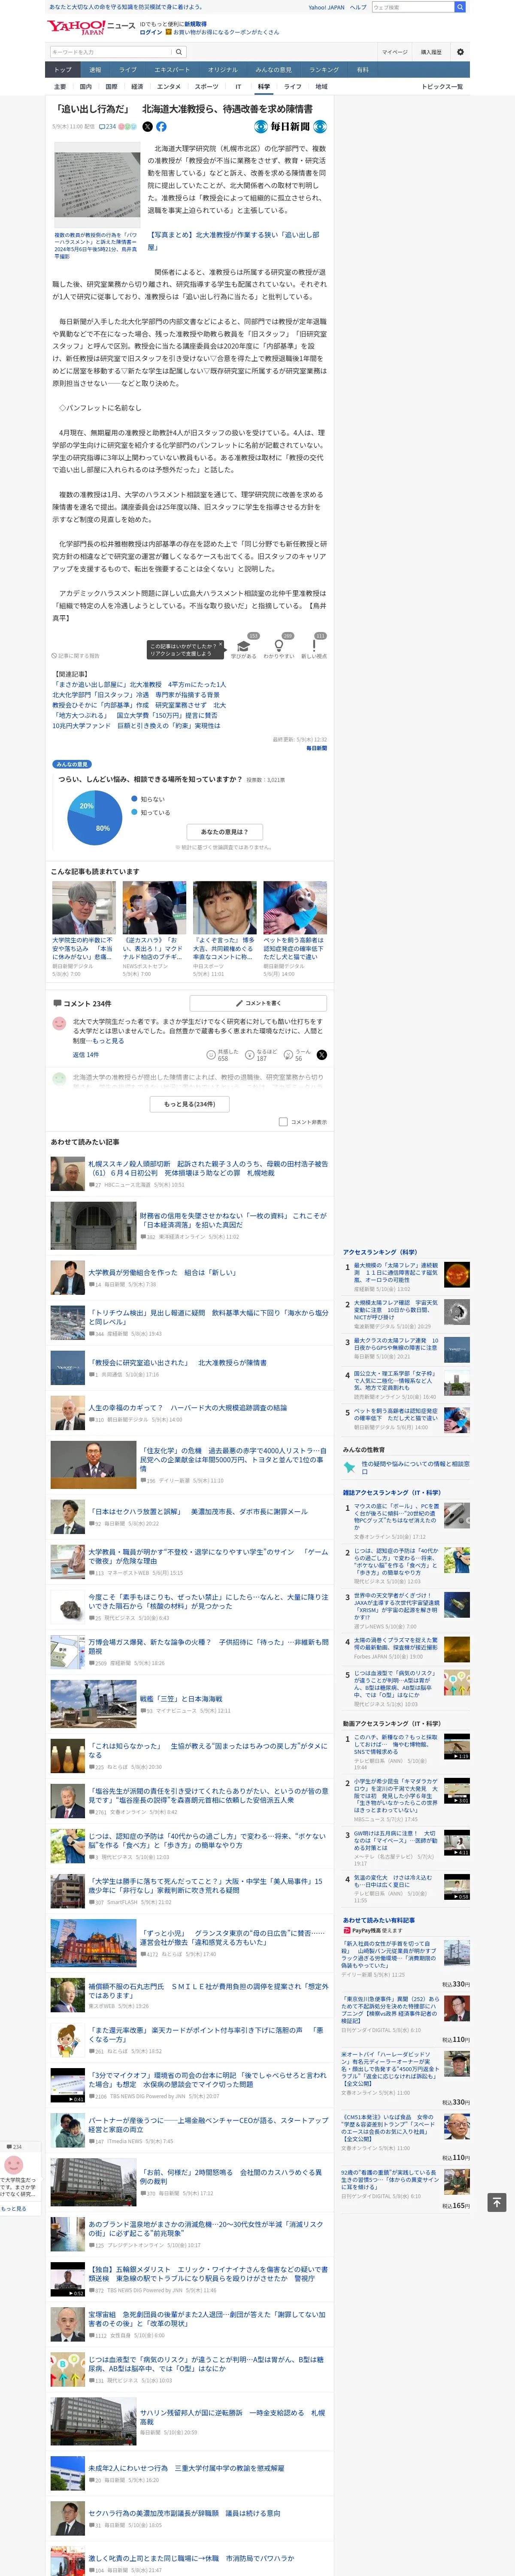Viewport: 515px width, 2576px height.
Task: Open the ライブ tab in navigation bar
Action: 128,70
